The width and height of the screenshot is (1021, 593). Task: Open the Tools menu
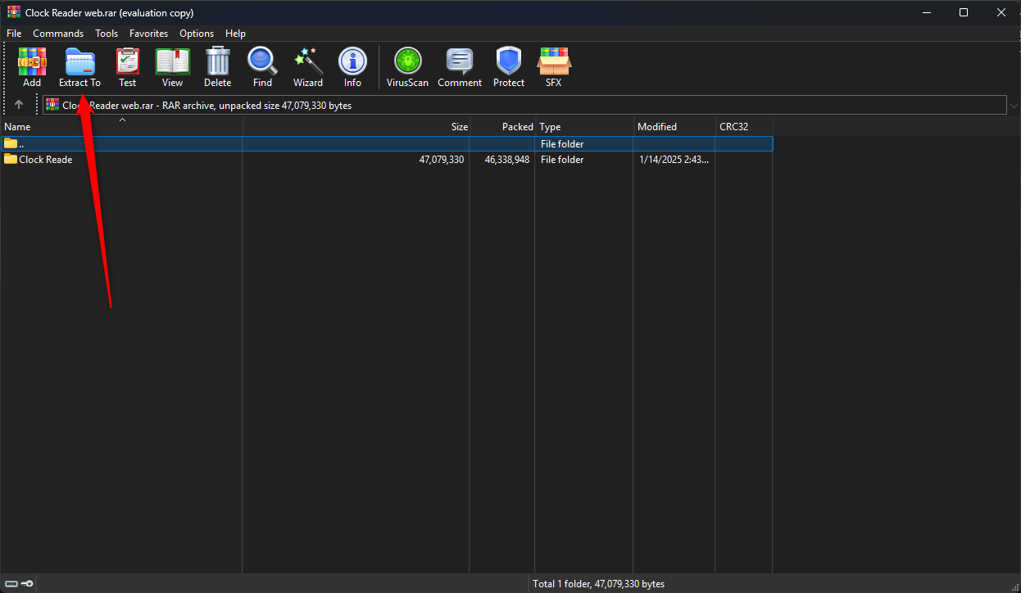click(x=107, y=34)
